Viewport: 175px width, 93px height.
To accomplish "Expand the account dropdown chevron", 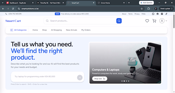I will 166,21.
